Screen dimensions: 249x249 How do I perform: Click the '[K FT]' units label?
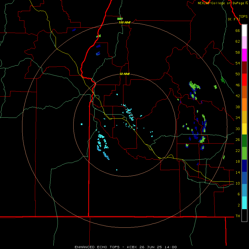234,19
